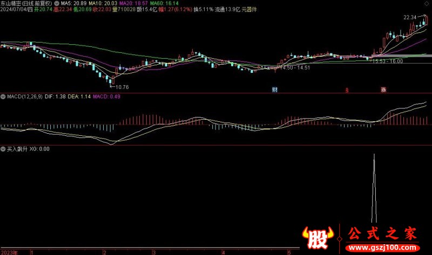Click the MA10: 20.03 value
The height and width of the screenshot is (255, 432).
pyautogui.click(x=103, y=3)
